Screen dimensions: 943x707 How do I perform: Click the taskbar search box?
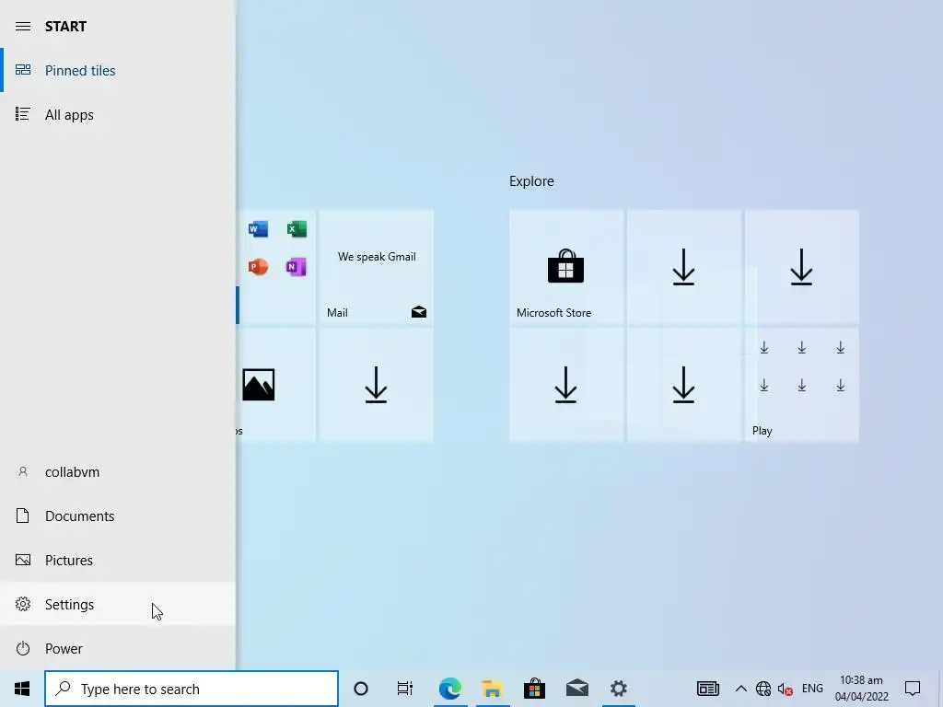pos(192,689)
